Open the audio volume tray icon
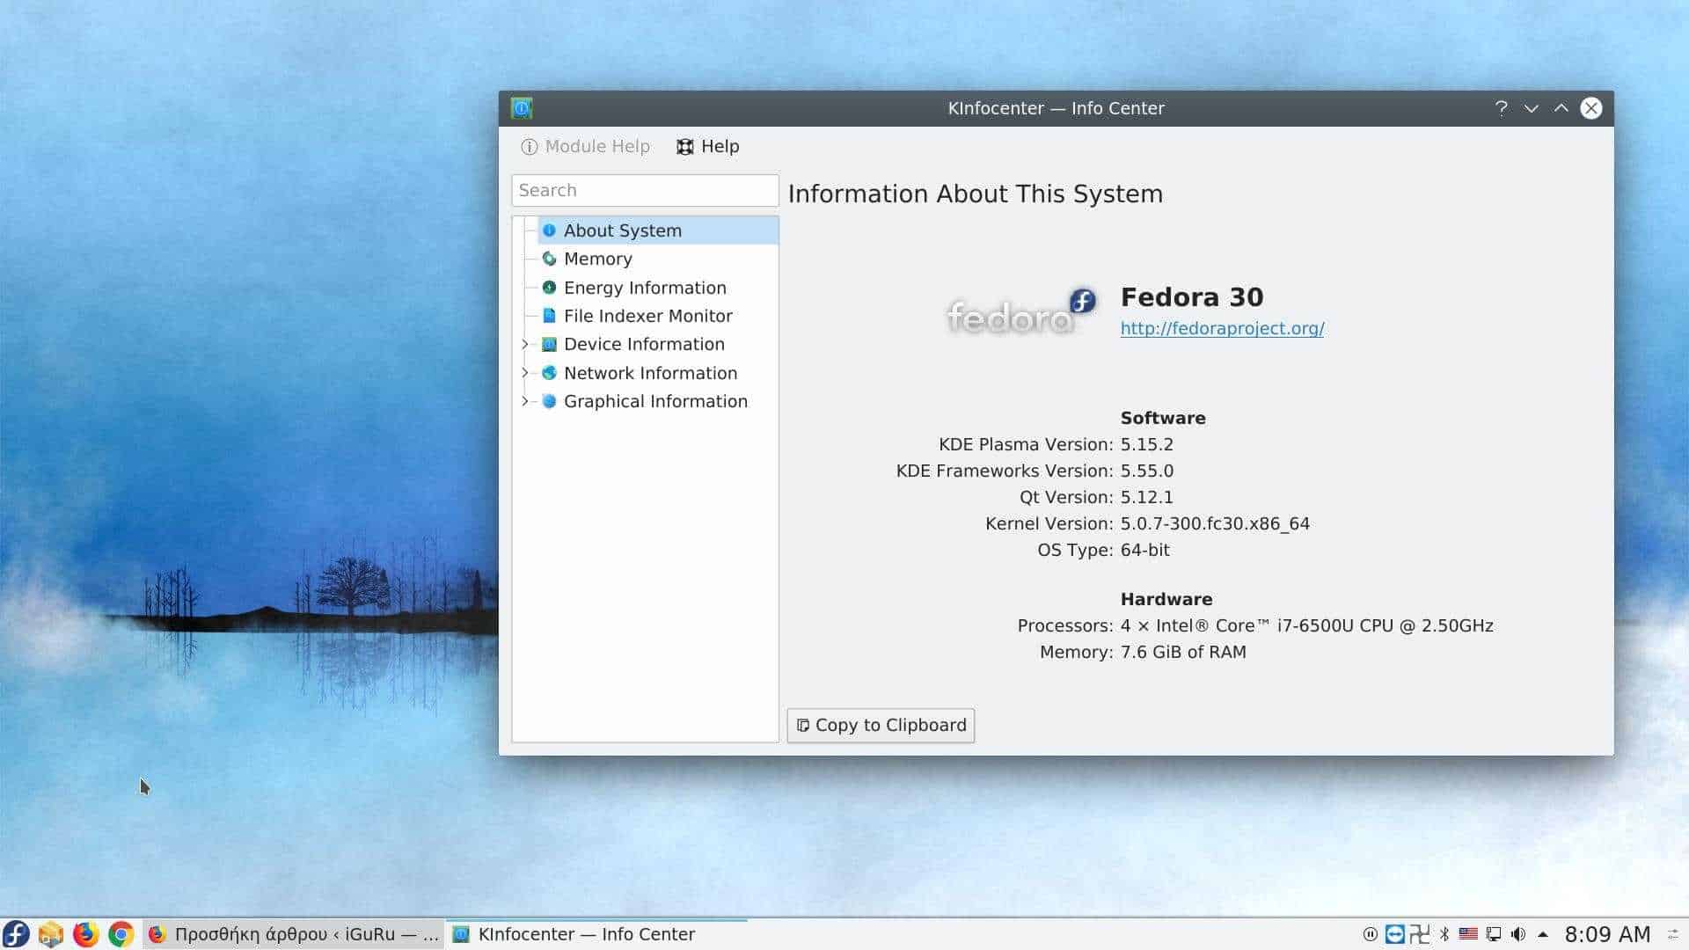Viewport: 1689px width, 950px height. coord(1518,934)
